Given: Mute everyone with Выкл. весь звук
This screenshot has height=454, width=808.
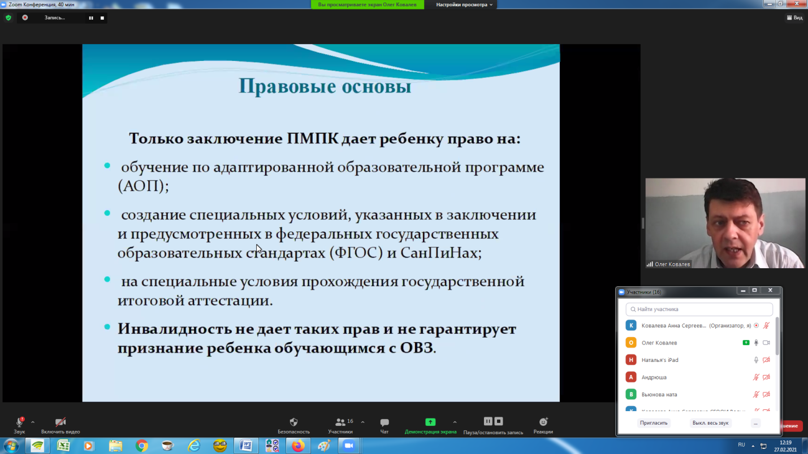Looking at the screenshot, I should [711, 423].
